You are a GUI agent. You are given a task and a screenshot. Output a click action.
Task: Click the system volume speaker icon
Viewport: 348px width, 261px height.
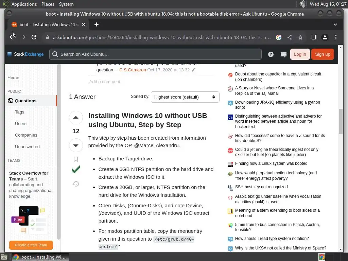coord(302,4)
